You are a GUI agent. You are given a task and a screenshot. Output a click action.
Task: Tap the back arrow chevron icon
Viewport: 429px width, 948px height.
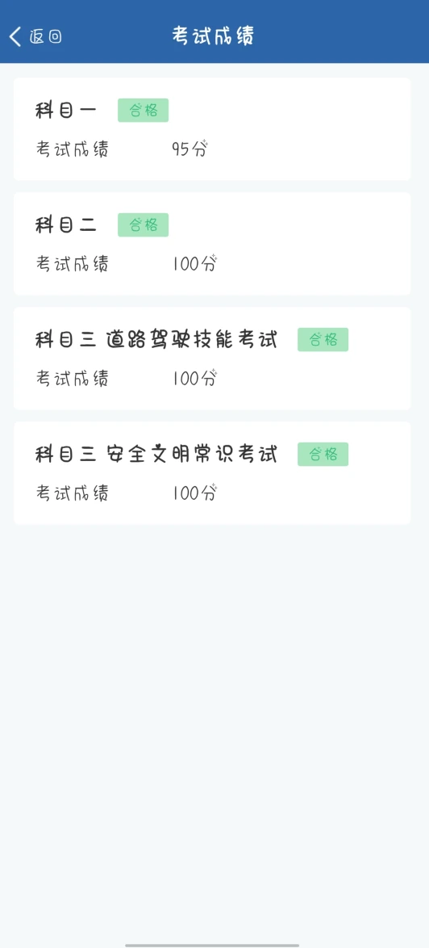(x=15, y=36)
